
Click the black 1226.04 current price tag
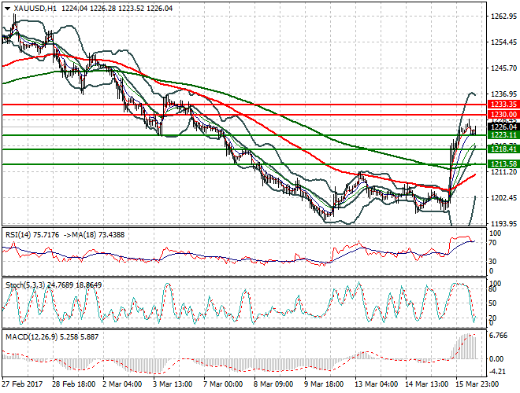click(x=503, y=127)
